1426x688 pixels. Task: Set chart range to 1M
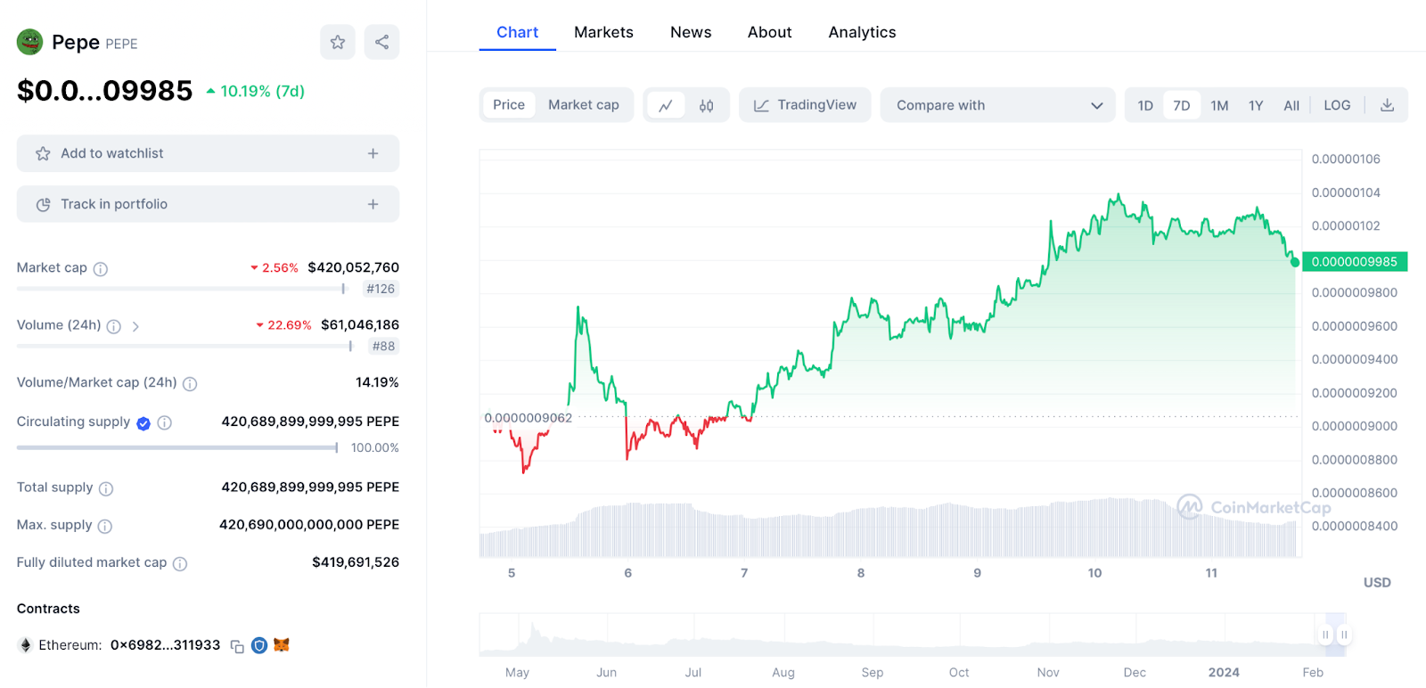pyautogui.click(x=1219, y=105)
